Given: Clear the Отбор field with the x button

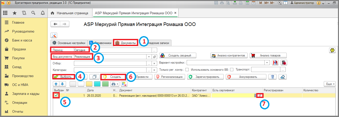Looking at the screenshot, I should [154, 63].
